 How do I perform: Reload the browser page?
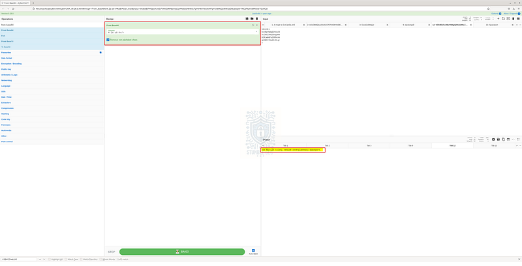(13, 8)
